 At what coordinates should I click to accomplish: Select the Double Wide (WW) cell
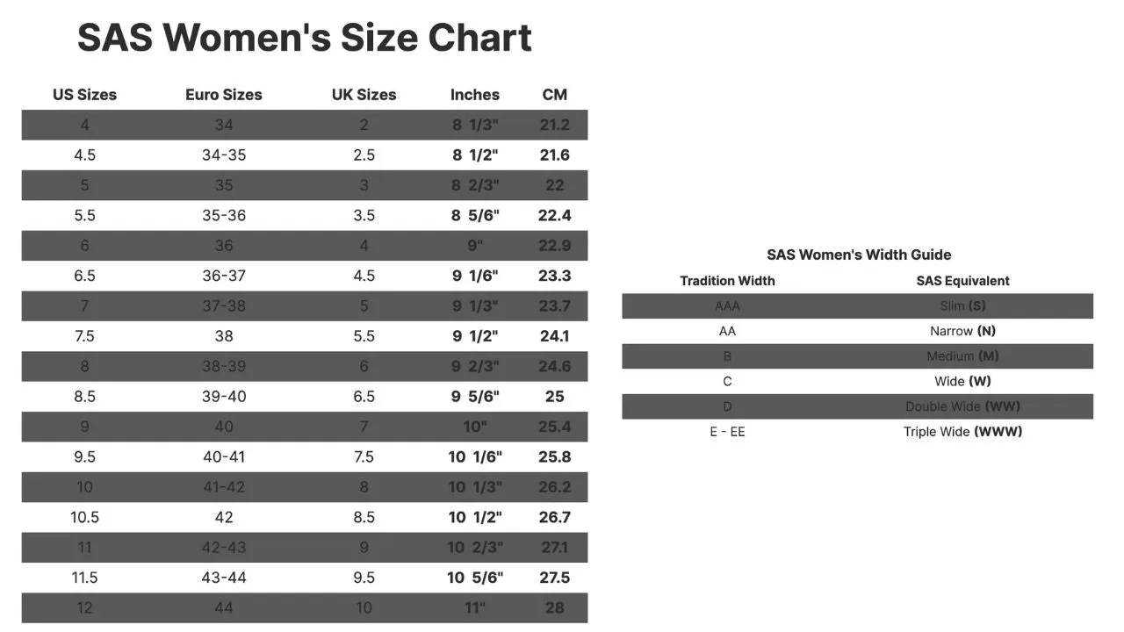pos(962,406)
